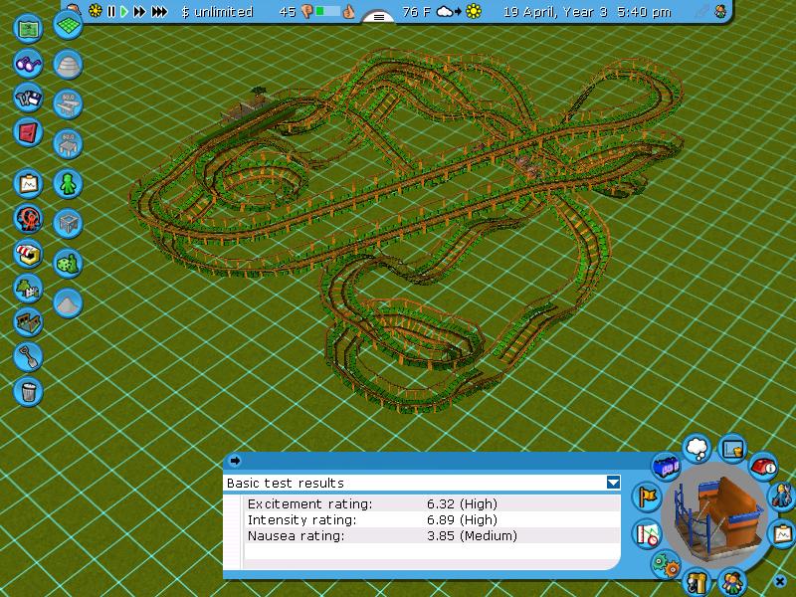Select the "Excitement rating: 6.32 (High)" row
Screen dimensions: 796x597
pyautogui.click(x=433, y=504)
